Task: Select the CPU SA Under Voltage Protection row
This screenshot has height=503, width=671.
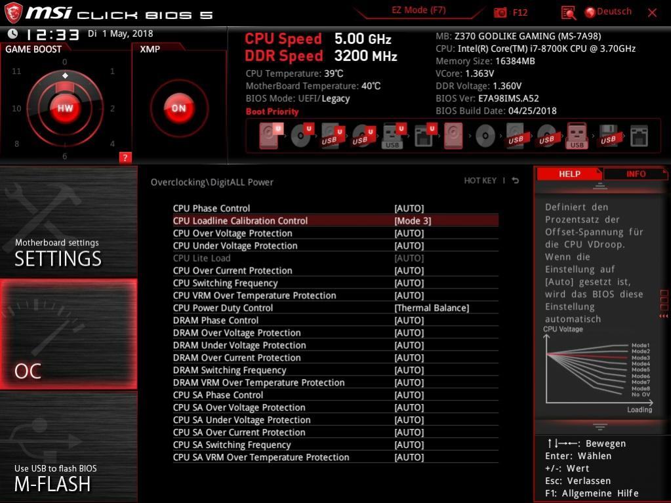Action: tap(336, 420)
